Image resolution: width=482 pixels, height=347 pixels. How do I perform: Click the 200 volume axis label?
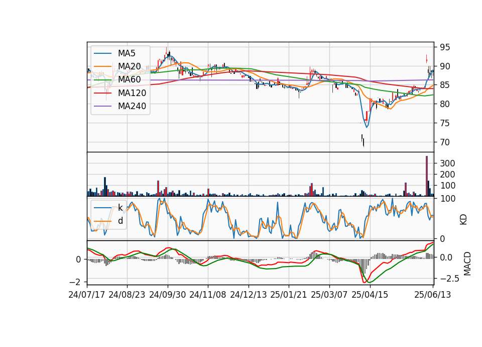pyautogui.click(x=447, y=175)
